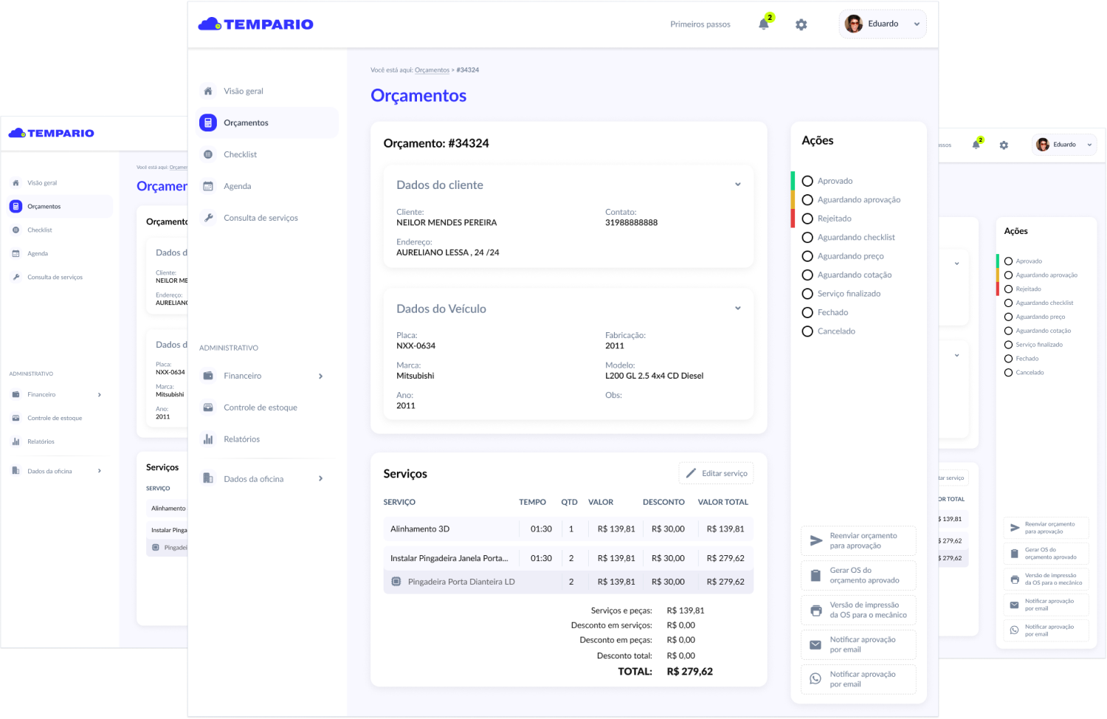This screenshot has height=719, width=1107.
Task: Click the paper-plane icon in the right background window
Action: [x=1015, y=528]
